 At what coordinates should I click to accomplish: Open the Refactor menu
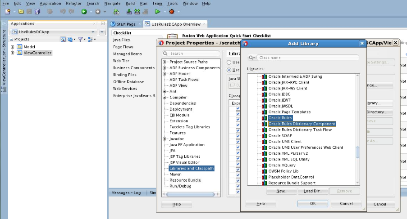pyautogui.click(x=74, y=3)
